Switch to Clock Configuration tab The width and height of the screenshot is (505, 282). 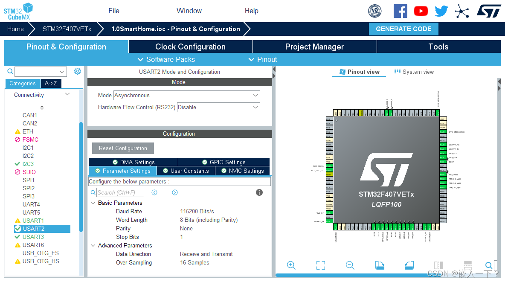tap(190, 47)
